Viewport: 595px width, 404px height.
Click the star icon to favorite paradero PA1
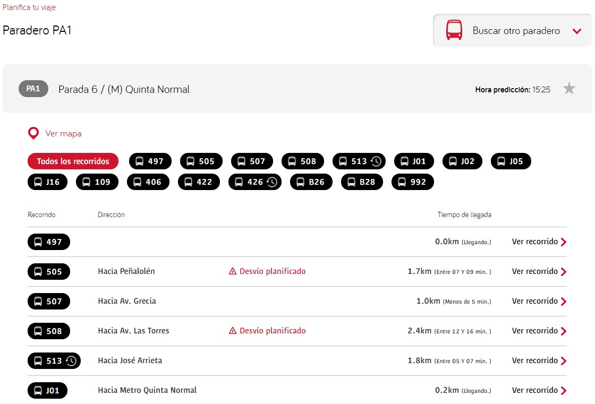[x=569, y=89]
